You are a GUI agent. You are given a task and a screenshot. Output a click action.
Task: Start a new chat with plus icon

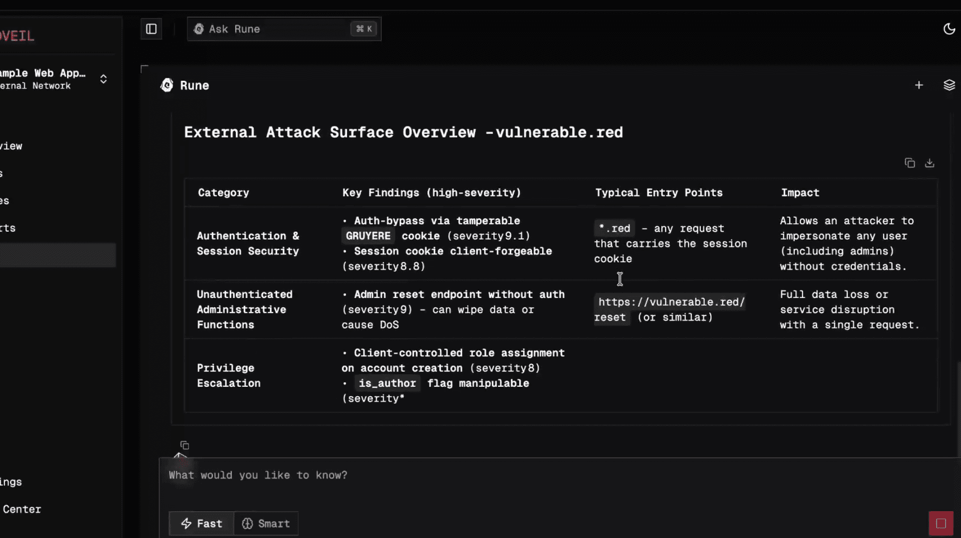pos(919,85)
